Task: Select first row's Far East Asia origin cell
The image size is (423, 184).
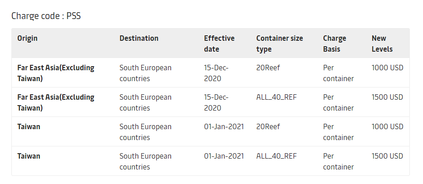Action: [x=56, y=73]
